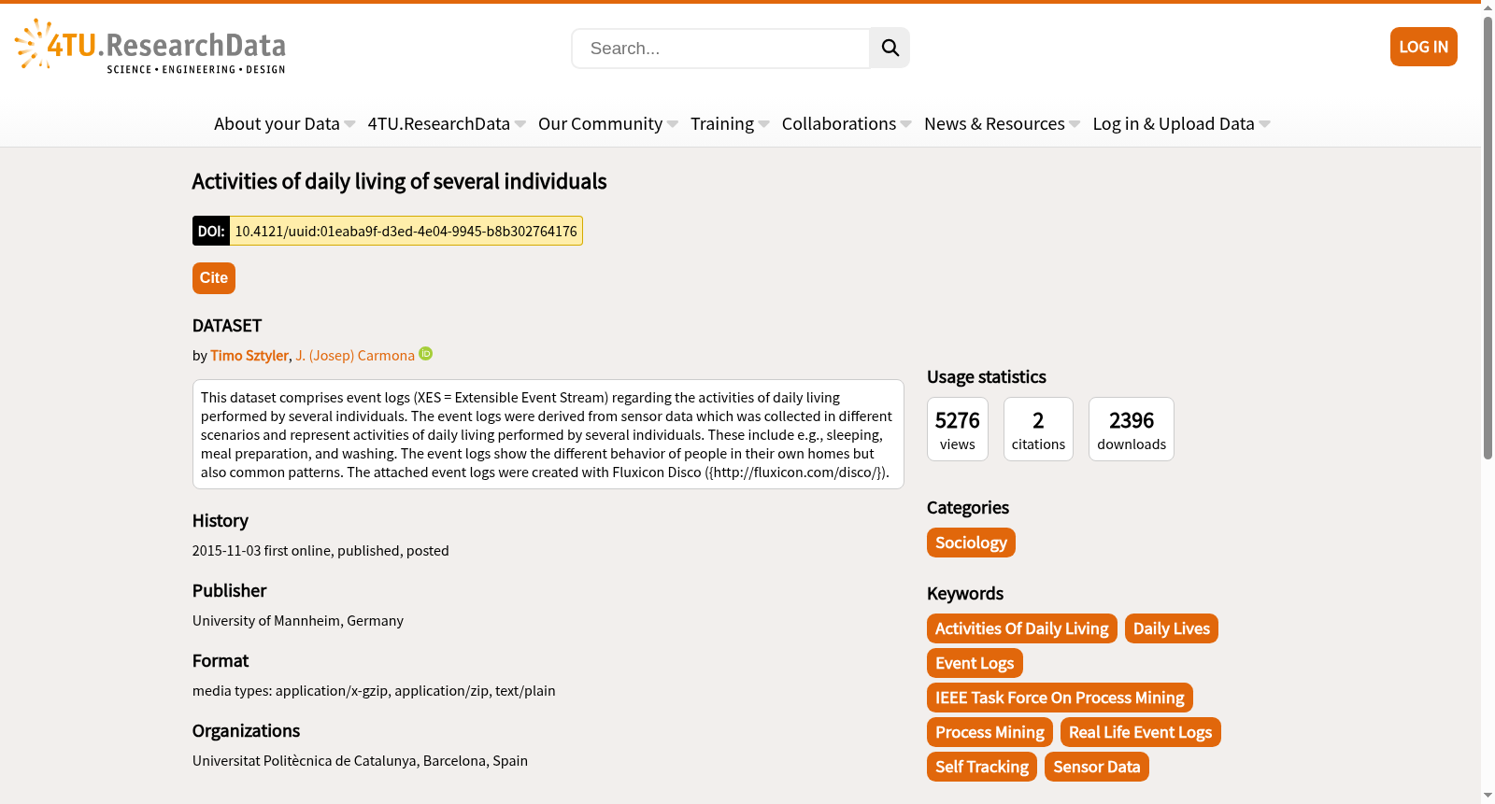Select the Sensor Data keyword tag
1495x804 pixels.
point(1097,767)
